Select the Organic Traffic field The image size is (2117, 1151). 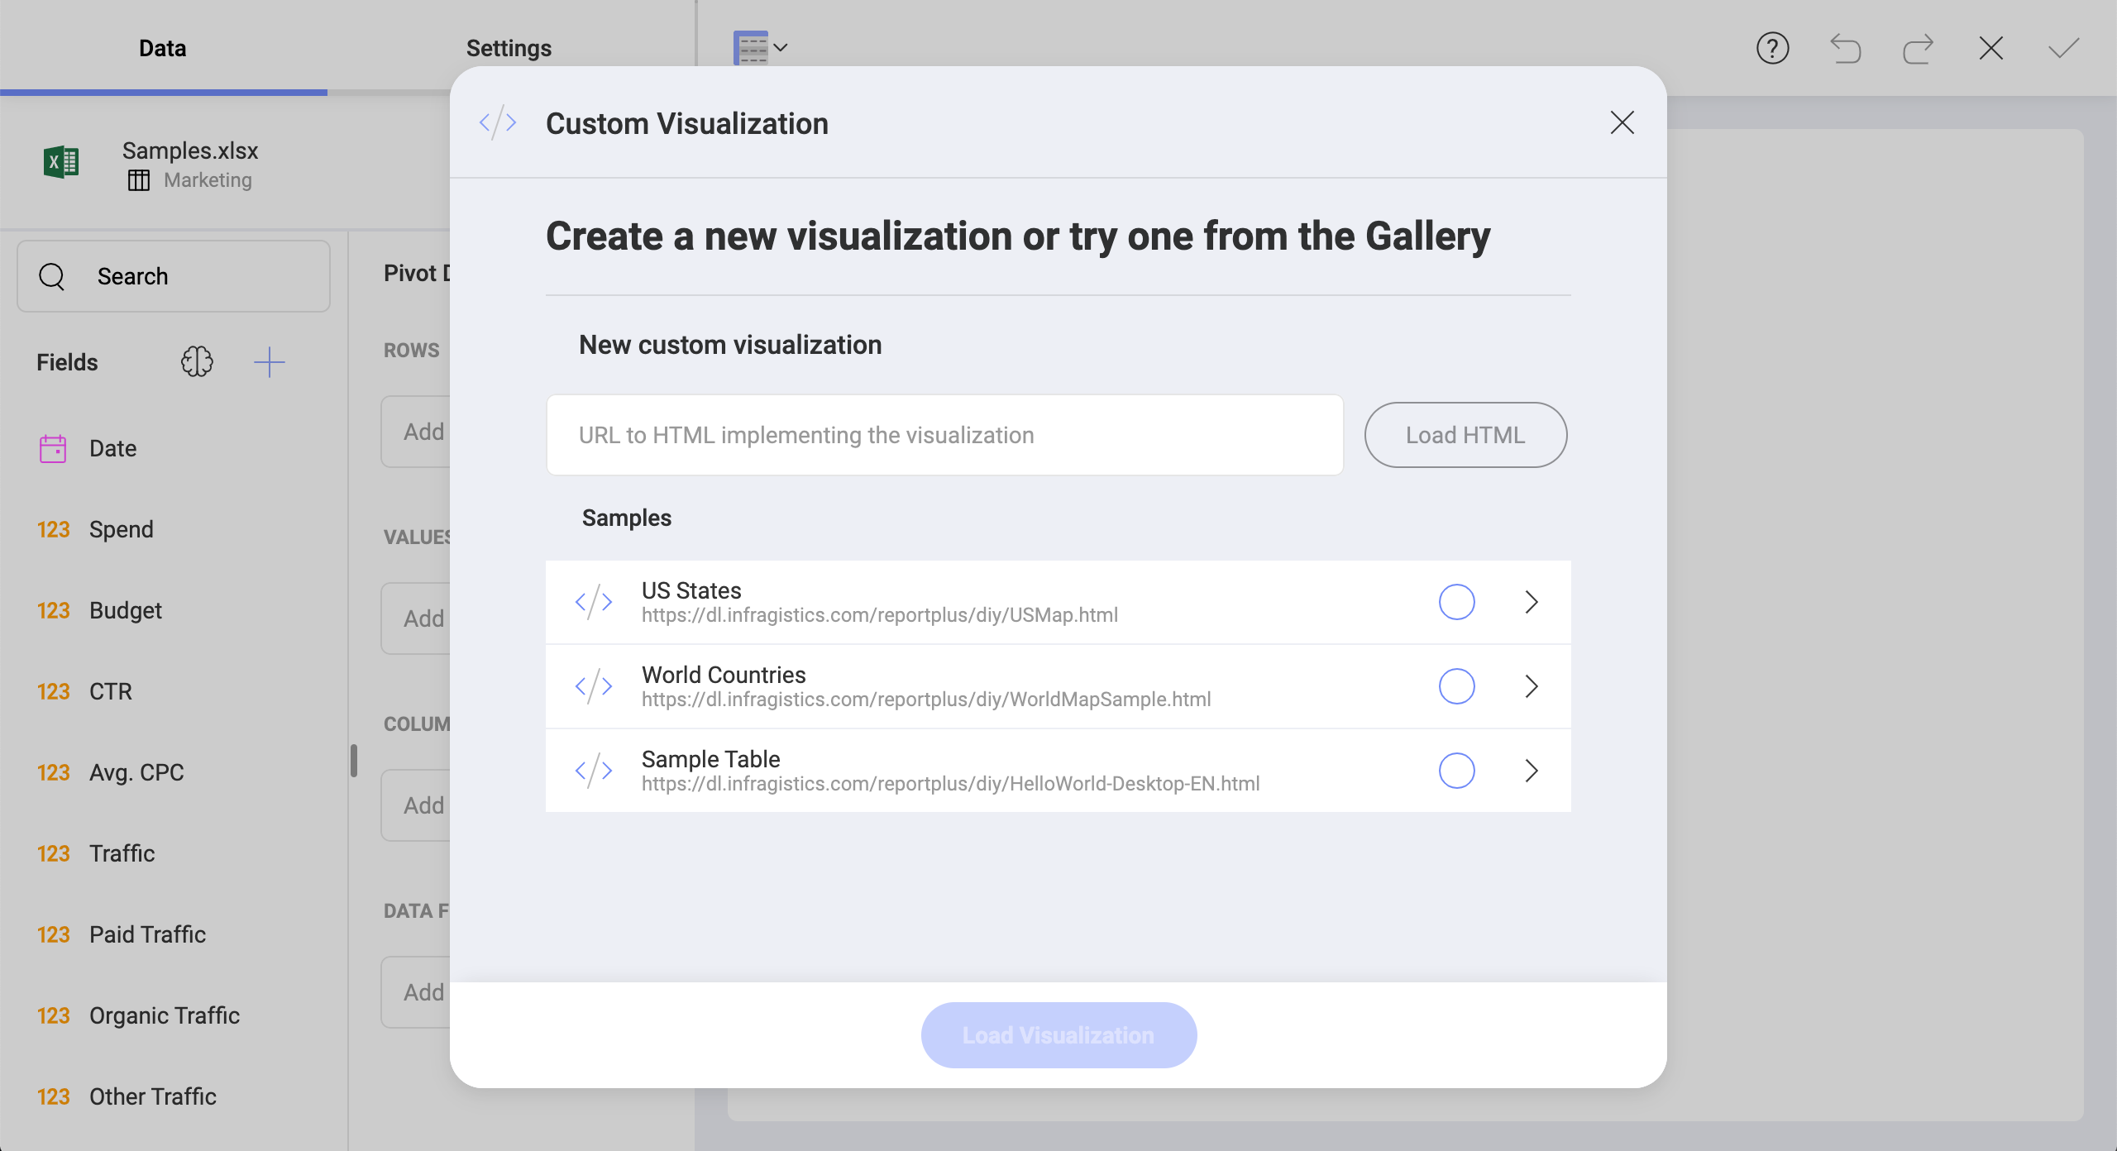[174, 1016]
